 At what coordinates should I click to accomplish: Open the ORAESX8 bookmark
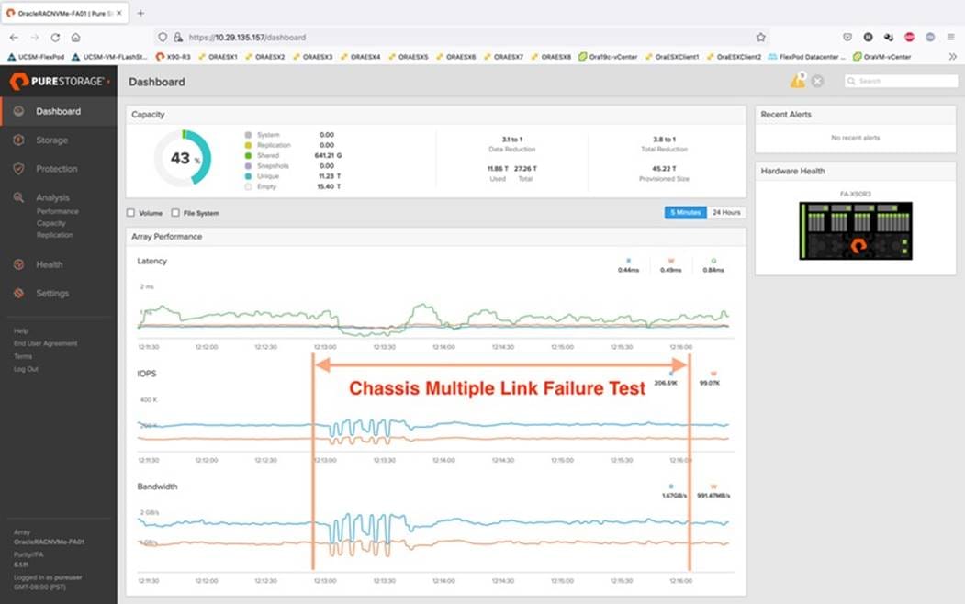point(552,57)
